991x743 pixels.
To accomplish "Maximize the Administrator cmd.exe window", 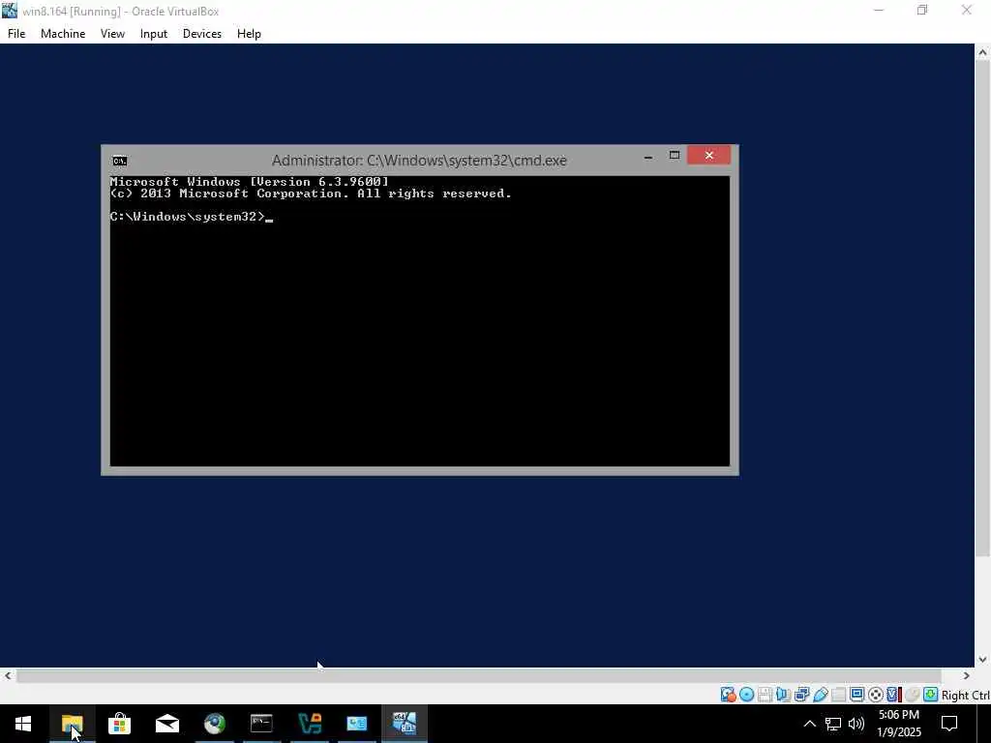I will [675, 156].
